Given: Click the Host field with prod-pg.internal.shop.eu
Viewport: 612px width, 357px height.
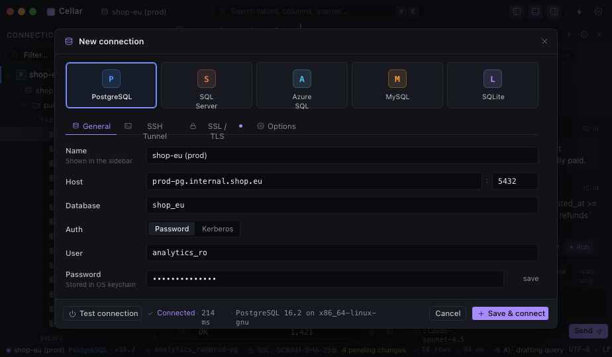Looking at the screenshot, I should coord(314,181).
